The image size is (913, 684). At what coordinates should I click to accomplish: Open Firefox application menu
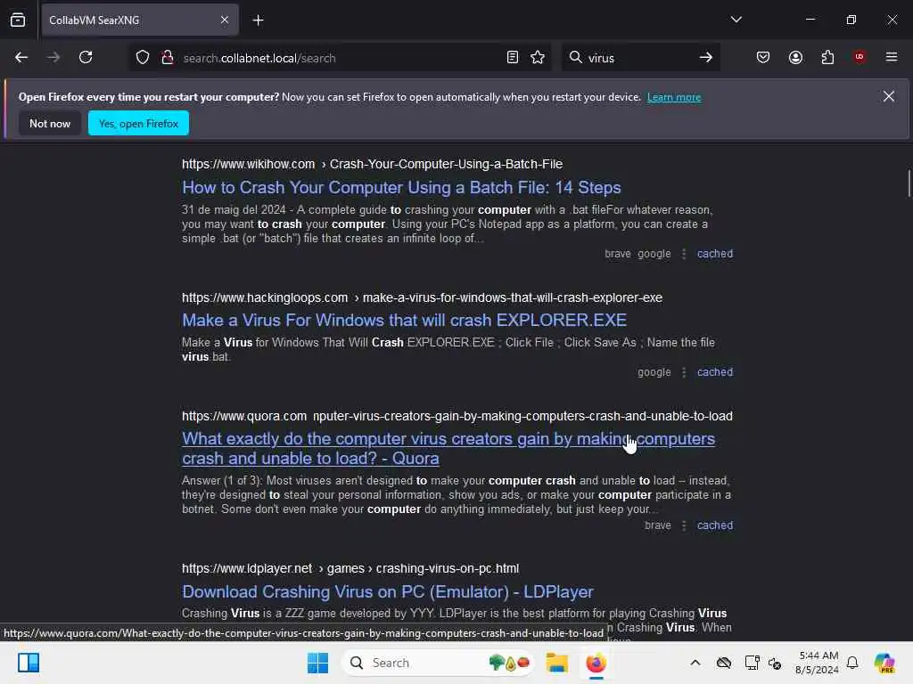[x=892, y=57]
